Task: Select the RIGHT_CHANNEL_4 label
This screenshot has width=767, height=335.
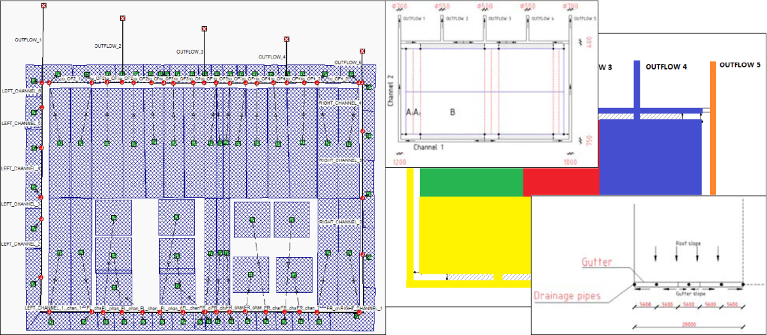Action: (x=340, y=103)
